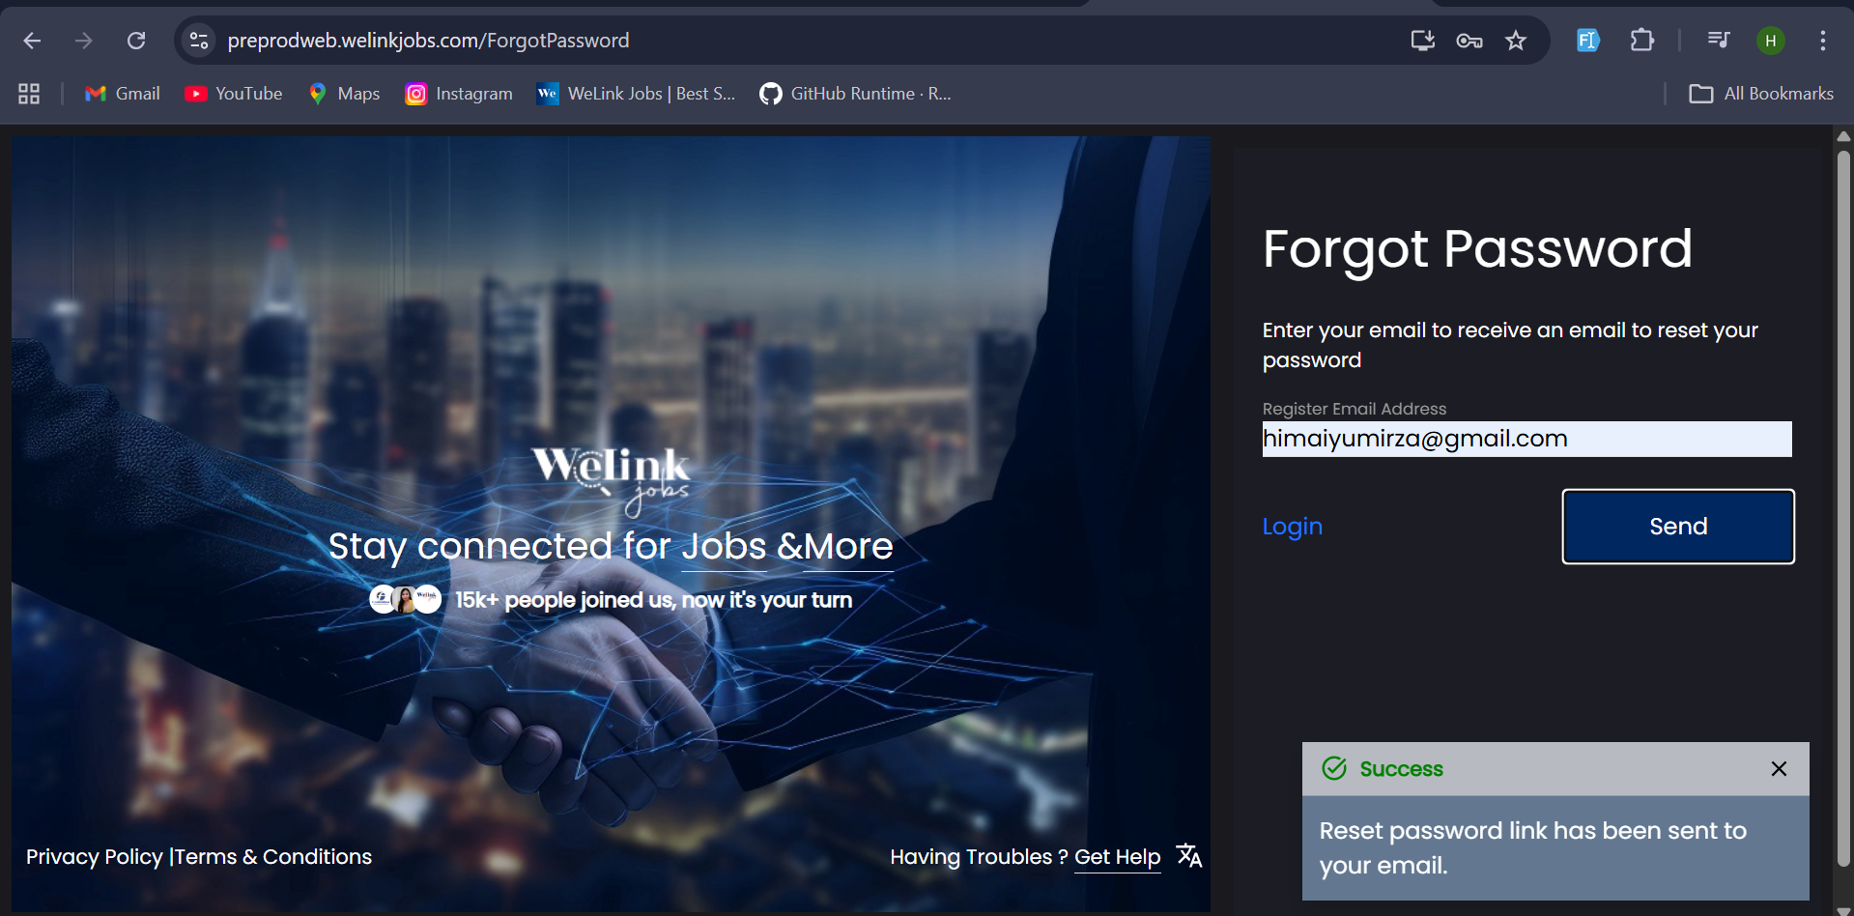This screenshot has height=916, width=1854.
Task: Bookmark this page with the star icon
Action: coord(1515,41)
